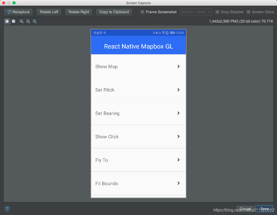Maximize the Screen Capture window
The image size is (277, 215).
click(x=14, y=3)
